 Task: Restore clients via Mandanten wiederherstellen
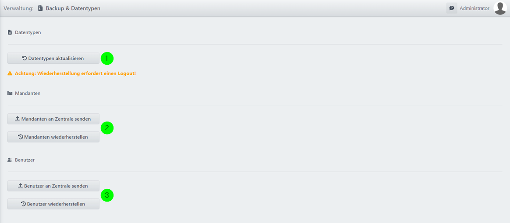pos(53,137)
